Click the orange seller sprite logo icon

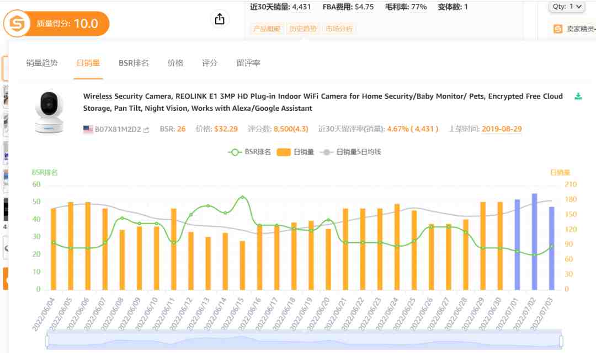[x=17, y=24]
